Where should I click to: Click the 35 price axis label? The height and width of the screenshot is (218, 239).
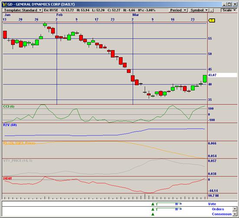tap(210, 100)
